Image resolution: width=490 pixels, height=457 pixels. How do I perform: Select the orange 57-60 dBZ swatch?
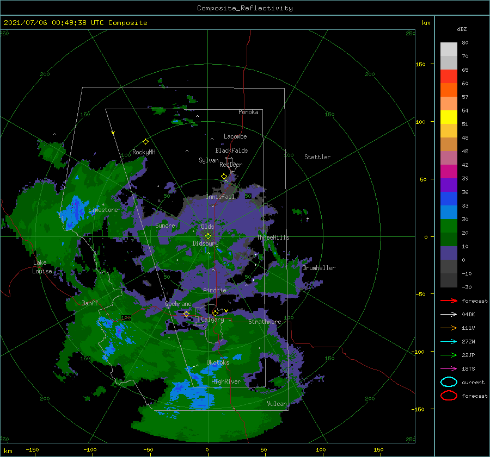[x=449, y=90]
